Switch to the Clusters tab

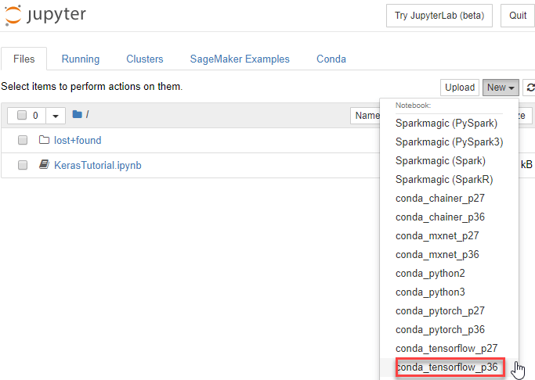tap(145, 59)
